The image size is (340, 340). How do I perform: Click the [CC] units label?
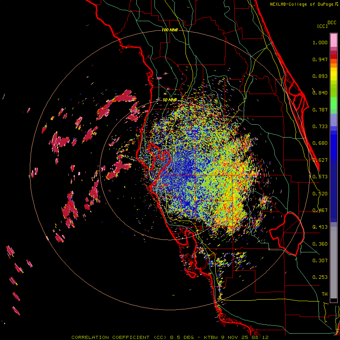pos(322,26)
